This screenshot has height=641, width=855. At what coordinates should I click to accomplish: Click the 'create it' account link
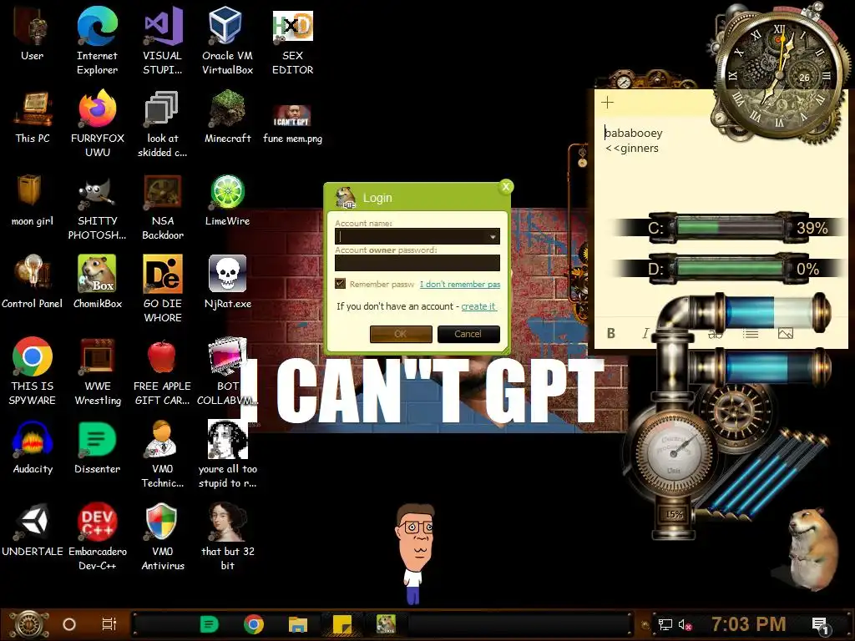(478, 306)
